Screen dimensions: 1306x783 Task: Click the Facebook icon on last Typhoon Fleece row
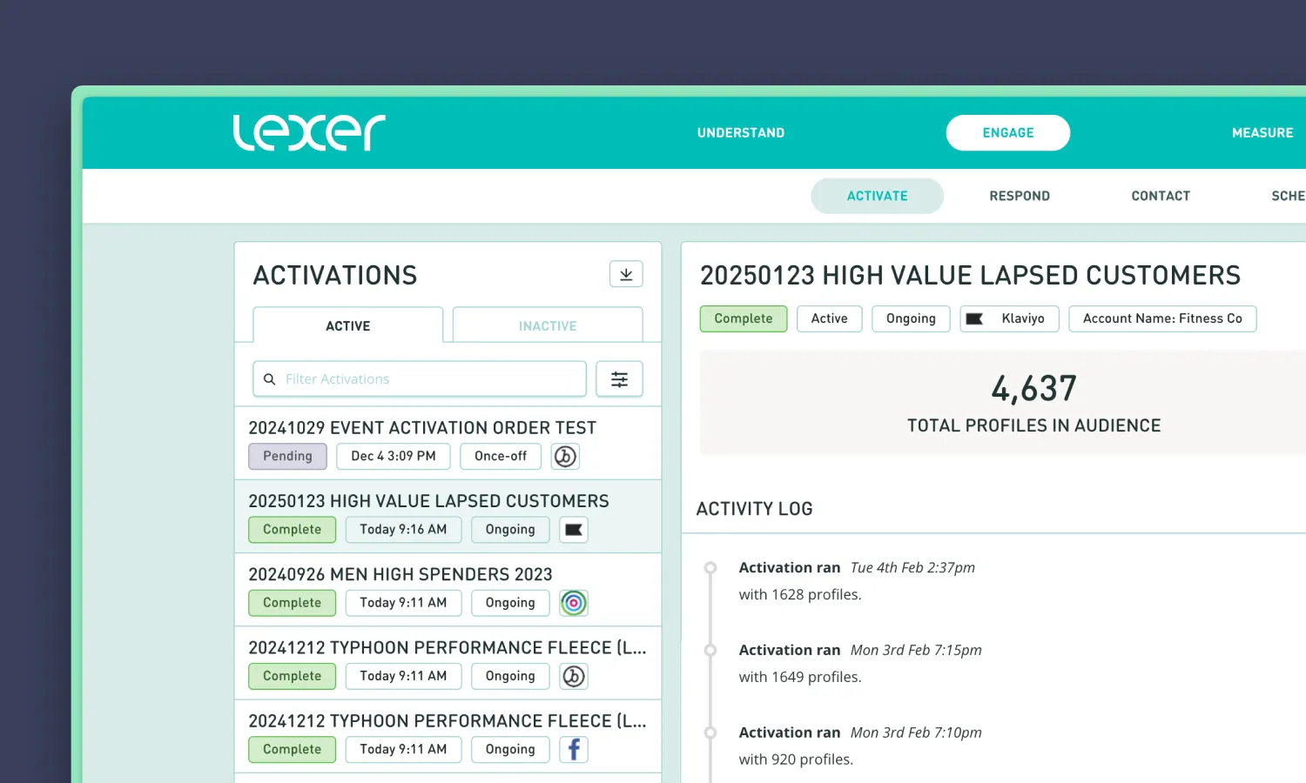[x=574, y=749]
